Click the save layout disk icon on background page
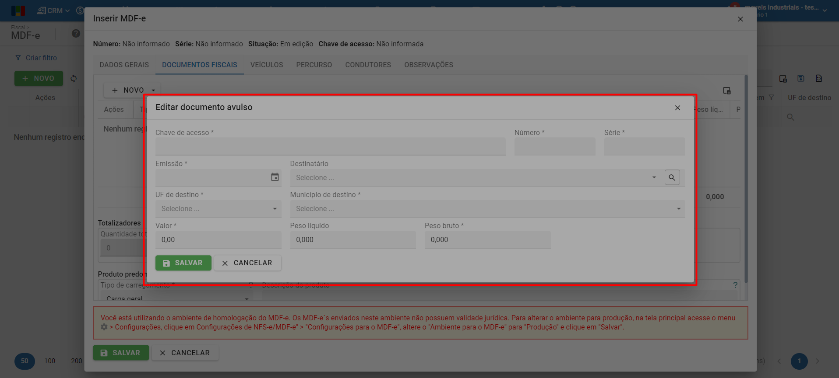The width and height of the screenshot is (839, 378). (x=801, y=78)
